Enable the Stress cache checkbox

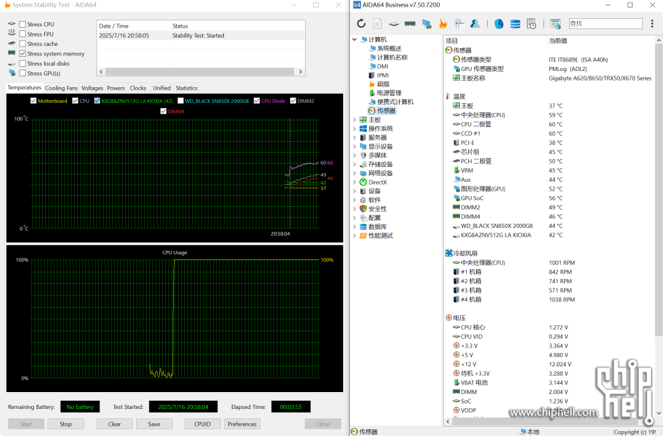coord(23,44)
